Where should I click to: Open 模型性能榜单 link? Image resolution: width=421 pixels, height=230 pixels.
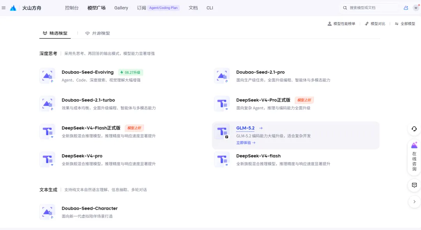(344, 24)
